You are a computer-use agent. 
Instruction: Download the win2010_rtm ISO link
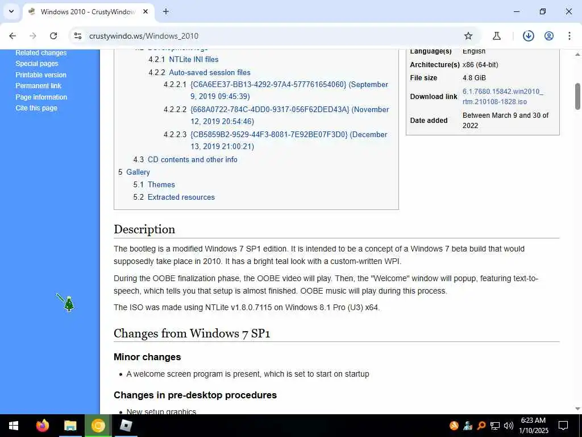point(502,97)
